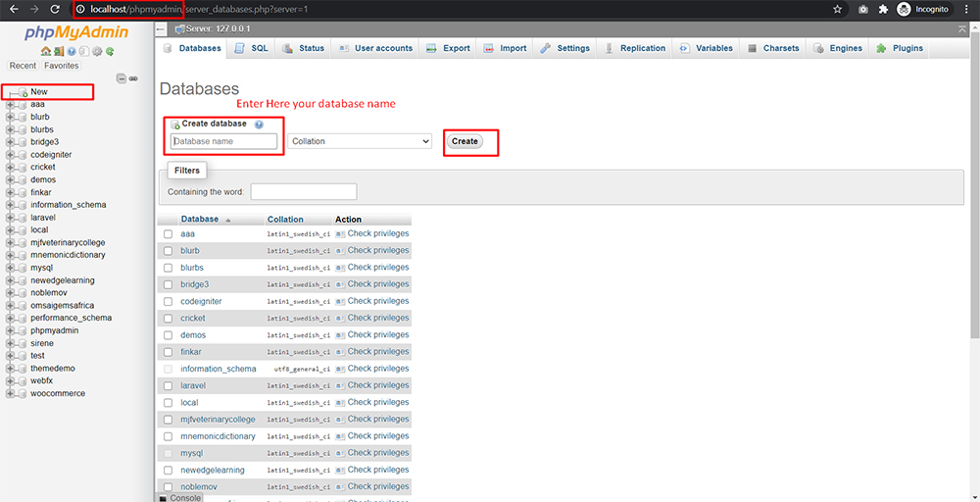The image size is (980, 502).
Task: Click the Database name input field
Action: tap(223, 141)
